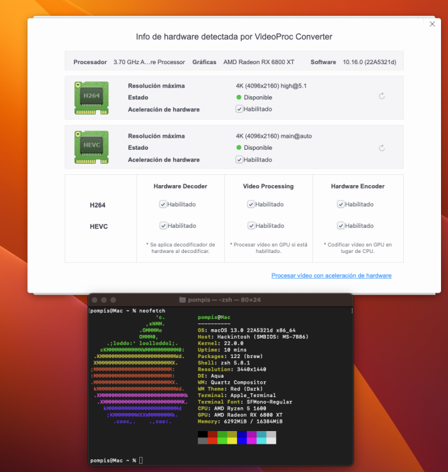
Task: Click the yellow neofetch color block
Action: (232, 441)
